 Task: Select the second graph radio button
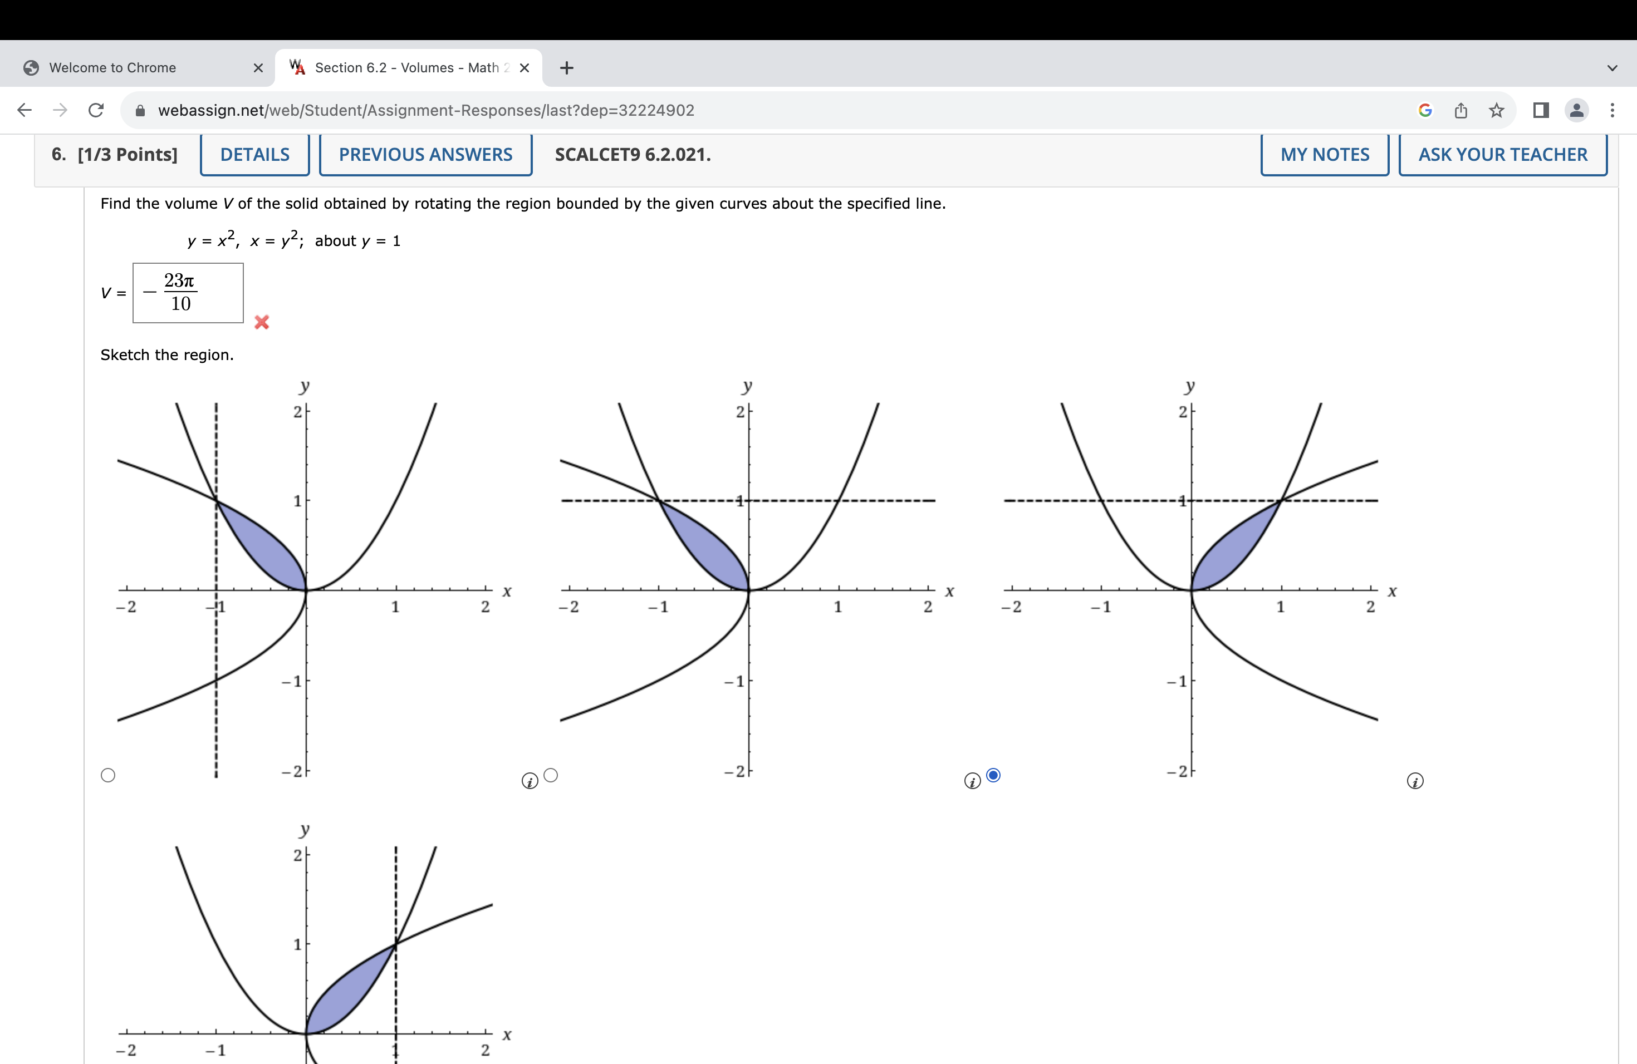[x=551, y=775]
